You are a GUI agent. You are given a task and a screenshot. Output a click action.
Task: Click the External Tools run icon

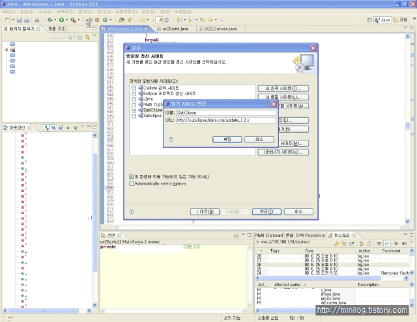[x=73, y=20]
